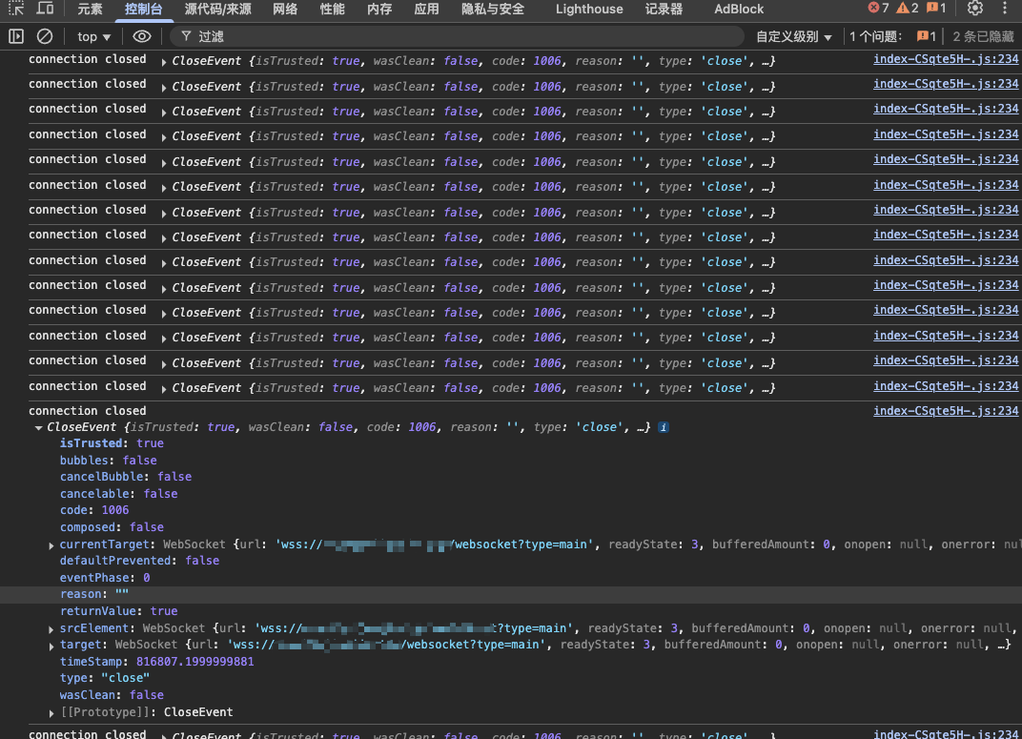This screenshot has height=739, width=1022.
Task: Click the 2 条已隐藏 hidden messages label
Action: pyautogui.click(x=983, y=36)
